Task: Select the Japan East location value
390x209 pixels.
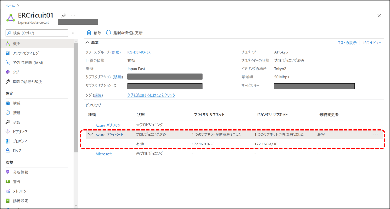Action: pyautogui.click(x=136, y=69)
